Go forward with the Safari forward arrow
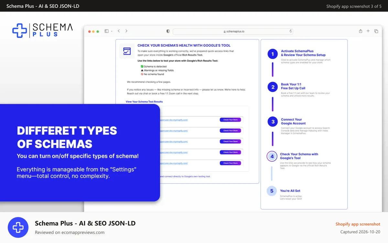The width and height of the screenshot is (388, 243). [x=126, y=31]
